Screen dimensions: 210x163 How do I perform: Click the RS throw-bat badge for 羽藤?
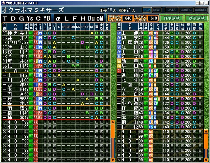click(36, 108)
